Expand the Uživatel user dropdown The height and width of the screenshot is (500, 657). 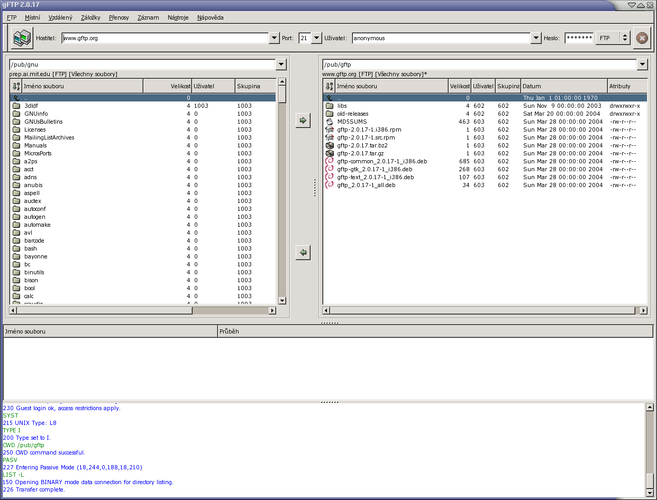pos(536,38)
